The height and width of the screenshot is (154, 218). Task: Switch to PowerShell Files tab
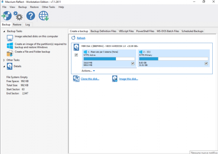coord(145,31)
